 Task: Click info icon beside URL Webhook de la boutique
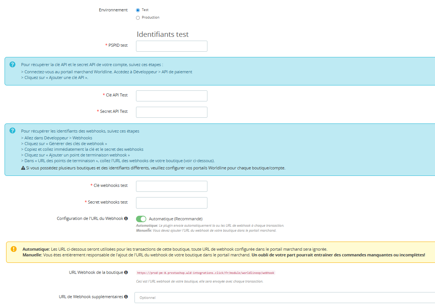pyautogui.click(x=126, y=273)
